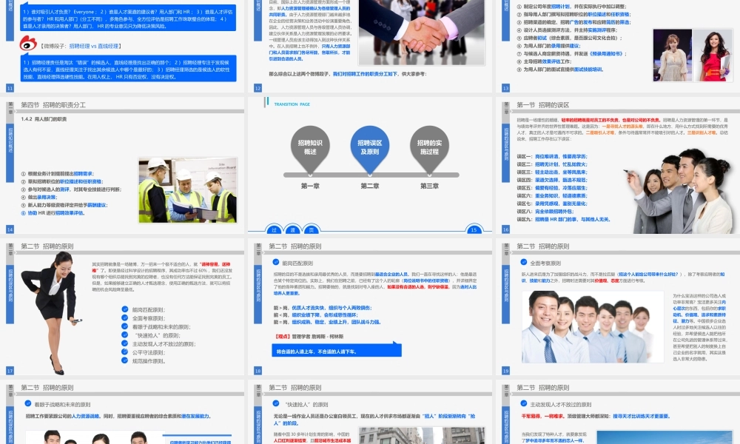Image resolution: width=740 pixels, height=444 pixels.
Task: Click the bullet beside "快速抢人"的原则； on slide 17
Action: 124,335
